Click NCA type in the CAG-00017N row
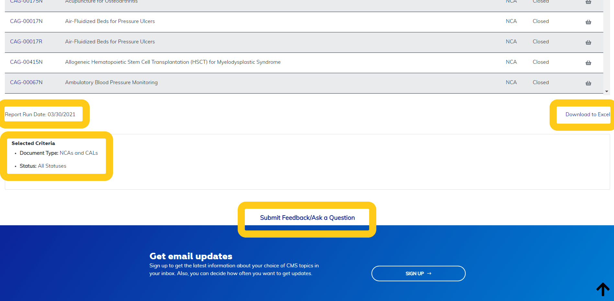This screenshot has height=301, width=614. 511,21
